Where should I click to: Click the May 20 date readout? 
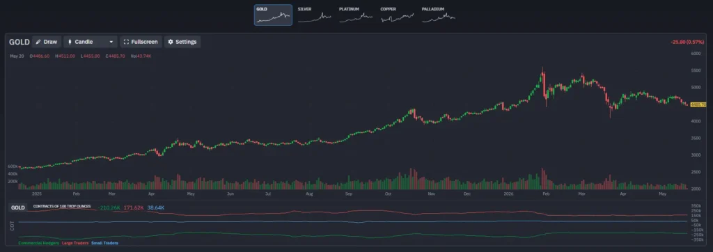[17, 56]
